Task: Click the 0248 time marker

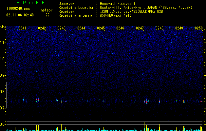Action: (159, 28)
